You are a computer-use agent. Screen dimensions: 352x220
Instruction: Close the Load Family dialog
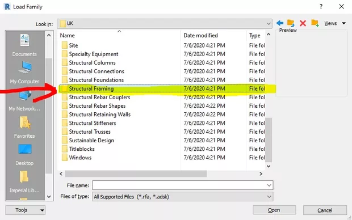(341, 6)
